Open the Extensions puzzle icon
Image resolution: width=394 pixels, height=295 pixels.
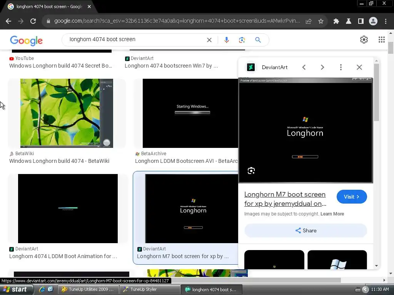pos(336,21)
